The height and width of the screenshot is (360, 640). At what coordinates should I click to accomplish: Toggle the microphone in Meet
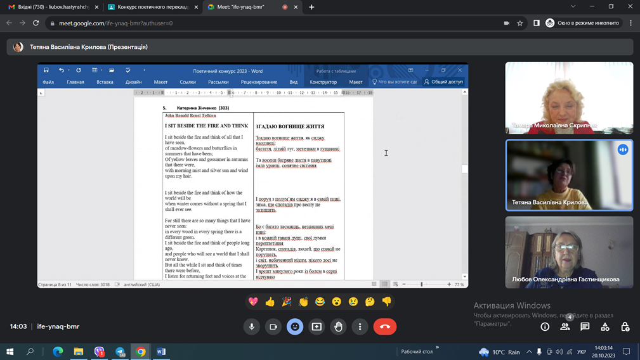pyautogui.click(x=252, y=326)
